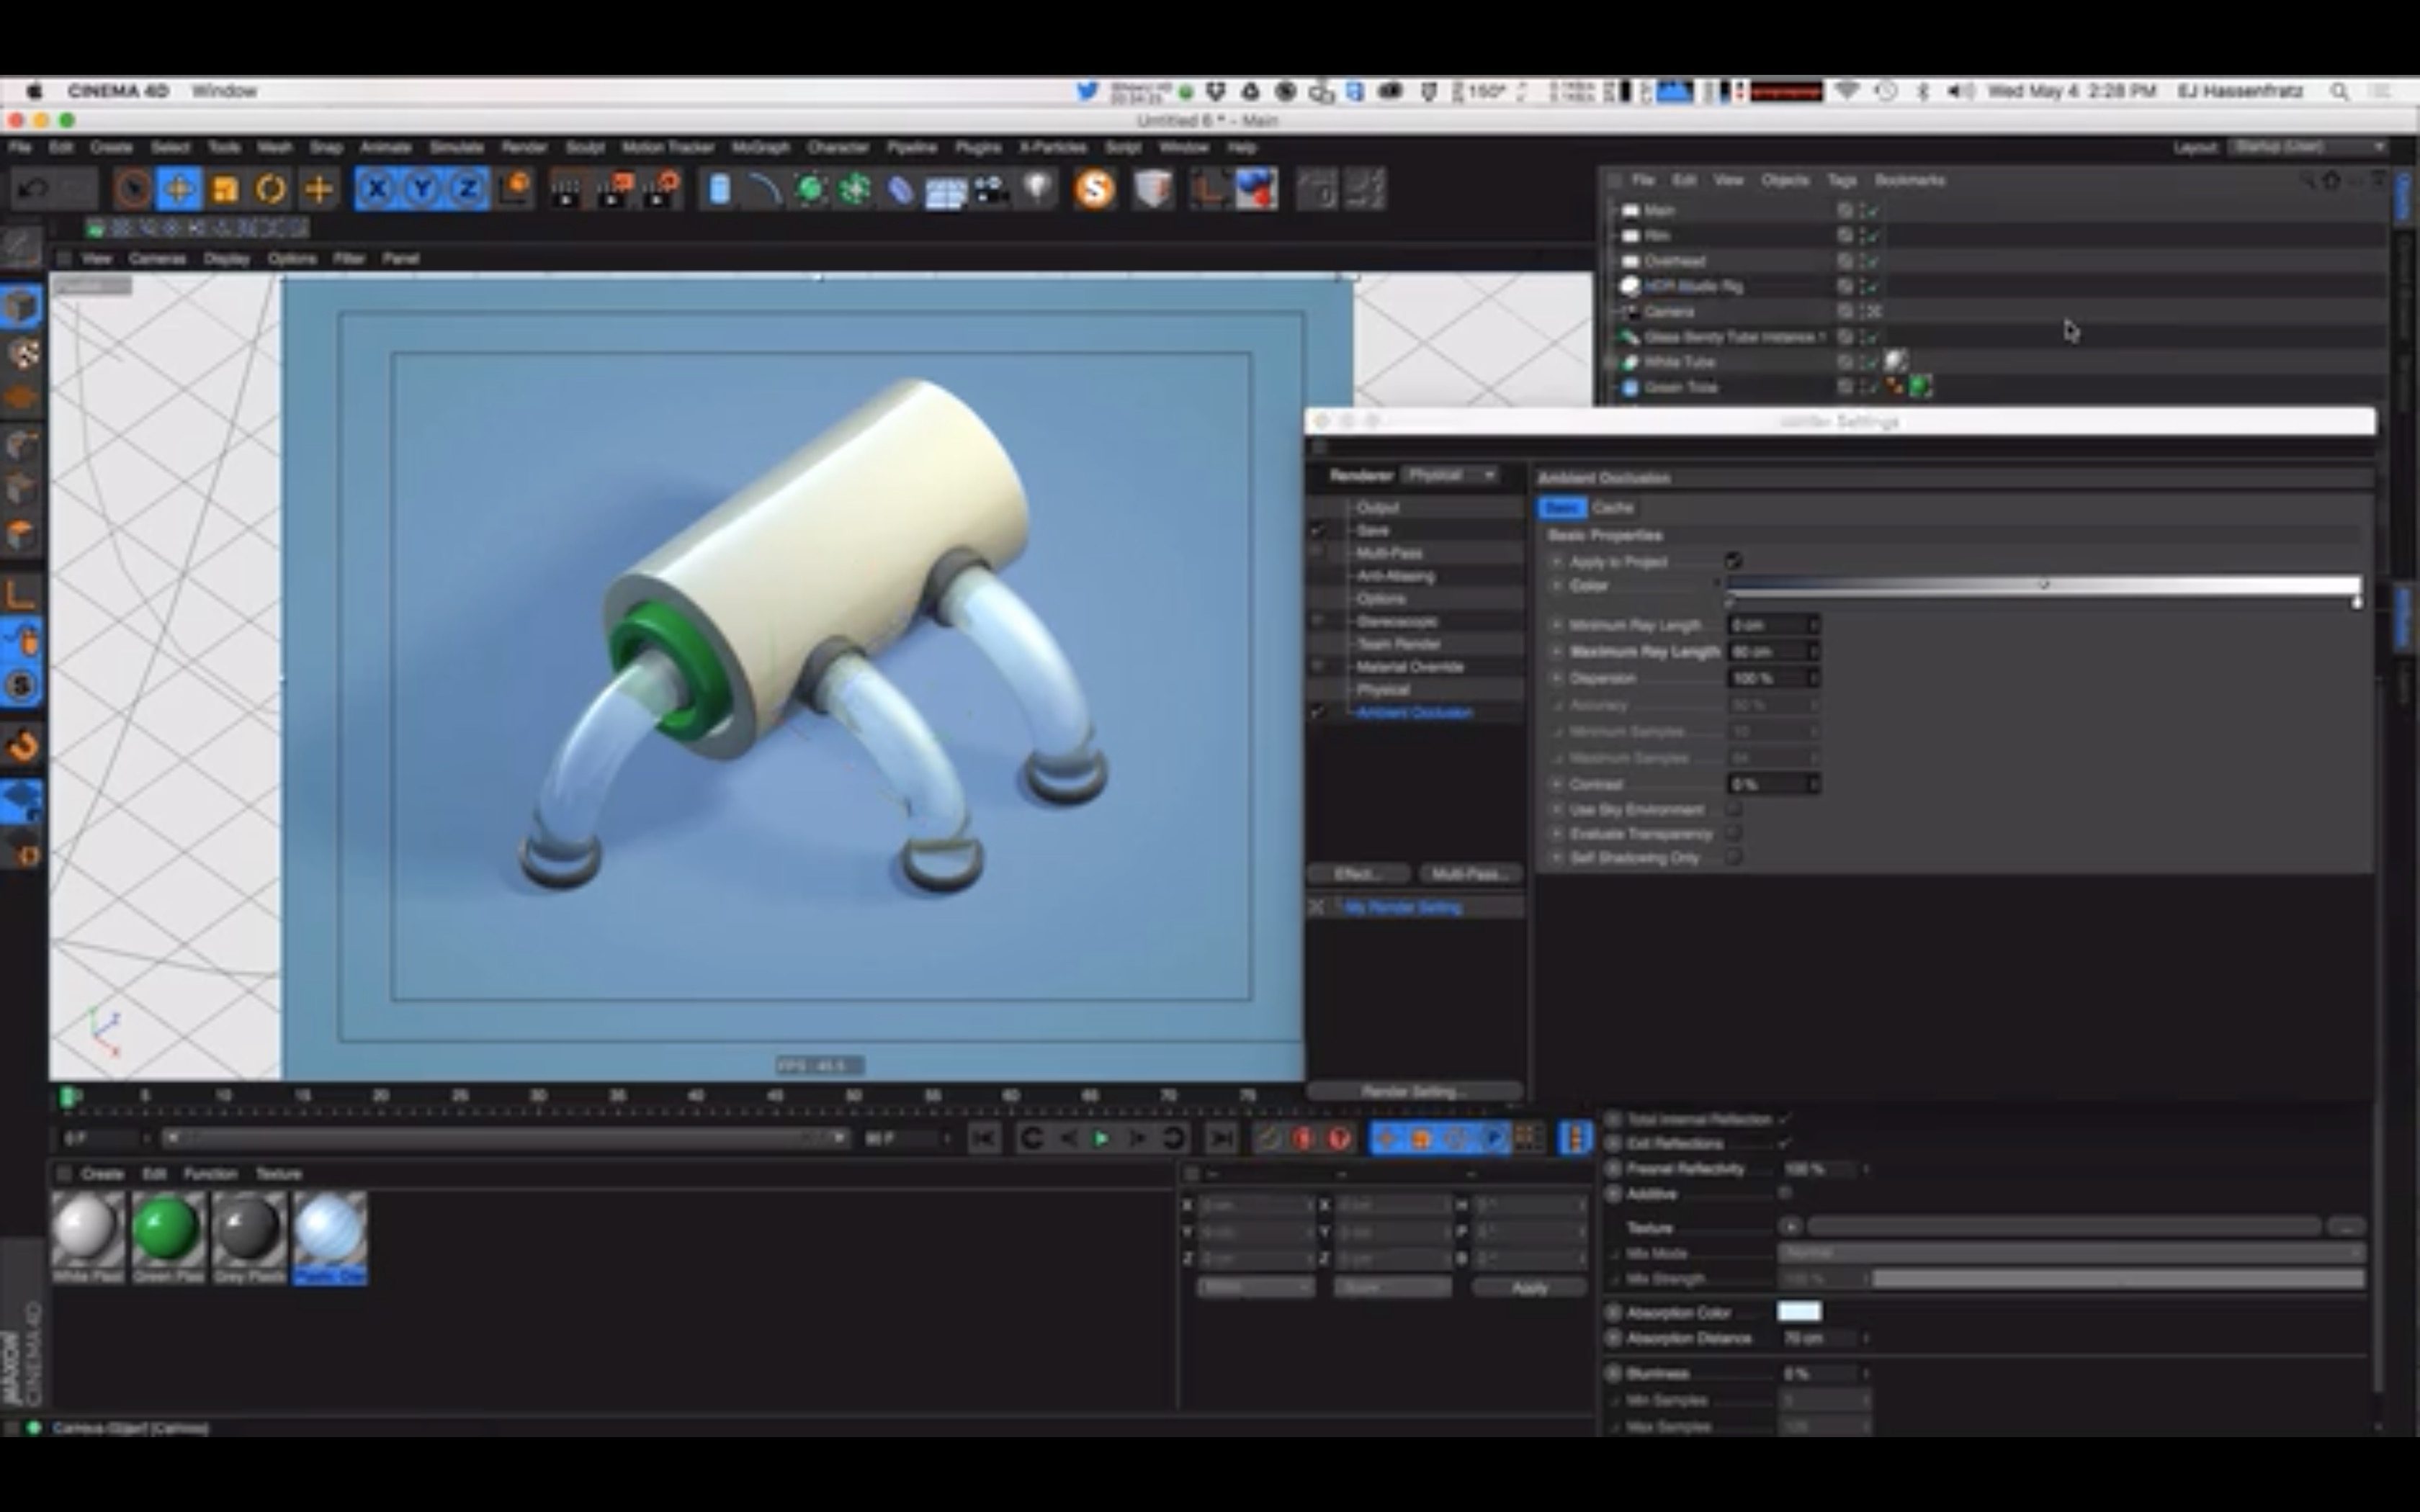Viewport: 2420px width, 1512px height.
Task: Open the Simulate menu
Action: pyautogui.click(x=456, y=147)
